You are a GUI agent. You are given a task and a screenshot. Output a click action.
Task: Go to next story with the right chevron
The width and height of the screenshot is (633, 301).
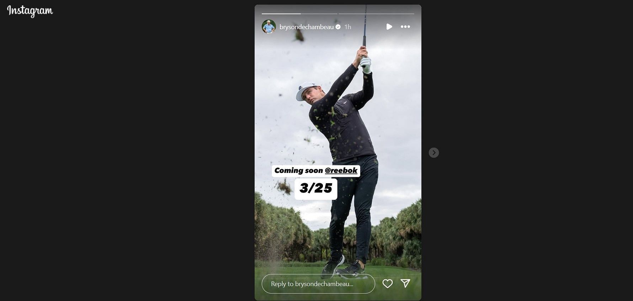tap(434, 153)
